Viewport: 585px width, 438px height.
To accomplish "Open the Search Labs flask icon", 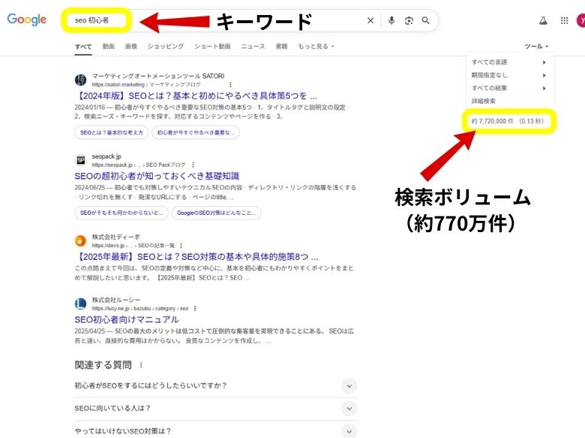I will (543, 20).
